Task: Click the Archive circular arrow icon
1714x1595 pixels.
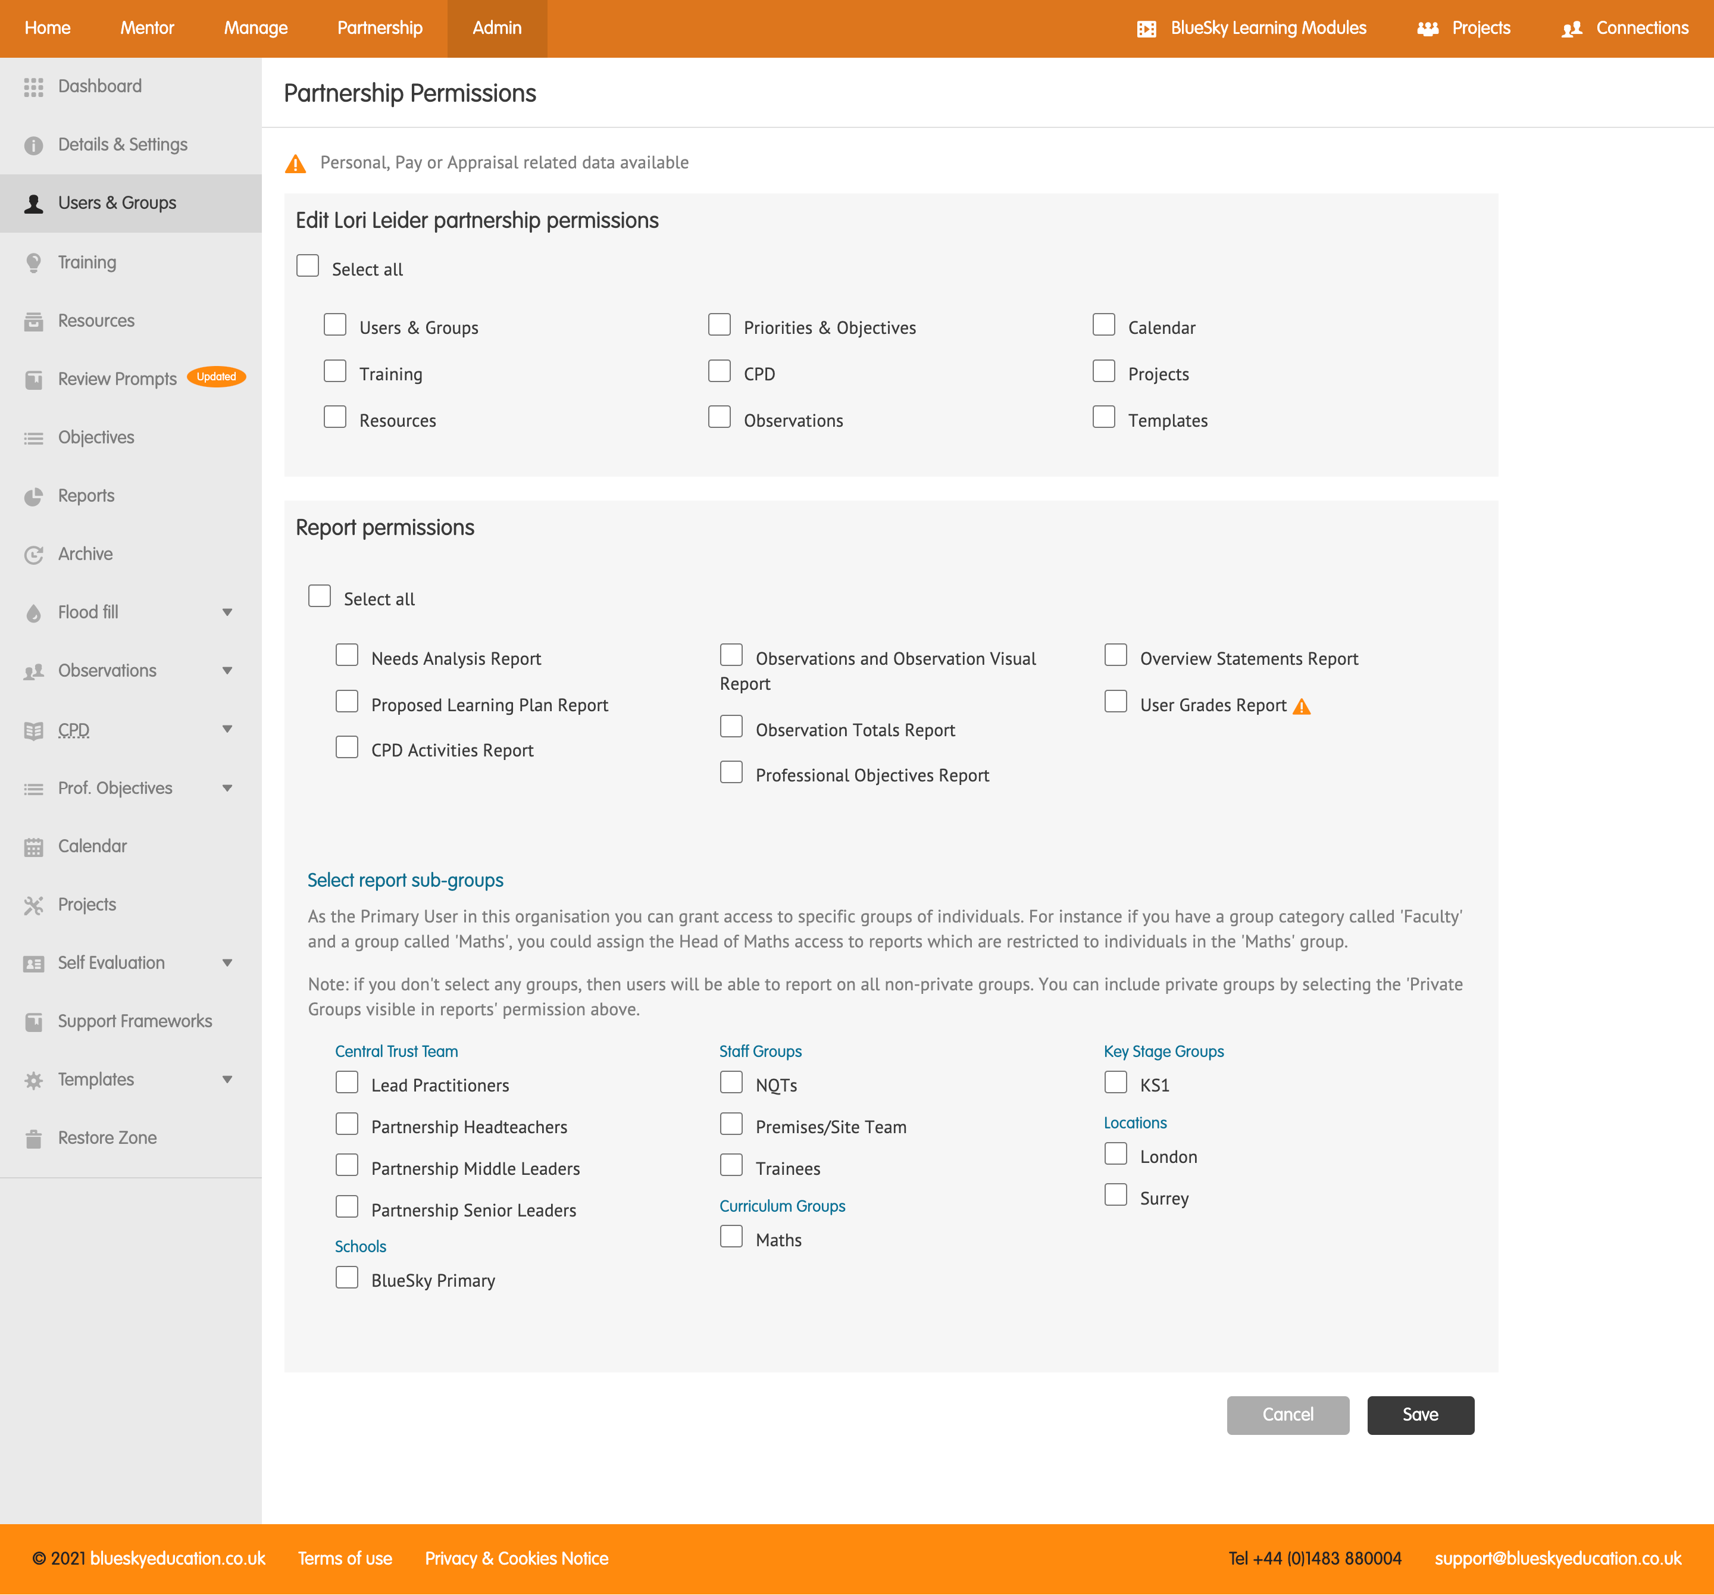Action: pos(33,554)
